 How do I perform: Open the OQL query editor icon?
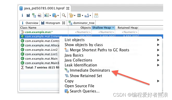tap(39, 15)
